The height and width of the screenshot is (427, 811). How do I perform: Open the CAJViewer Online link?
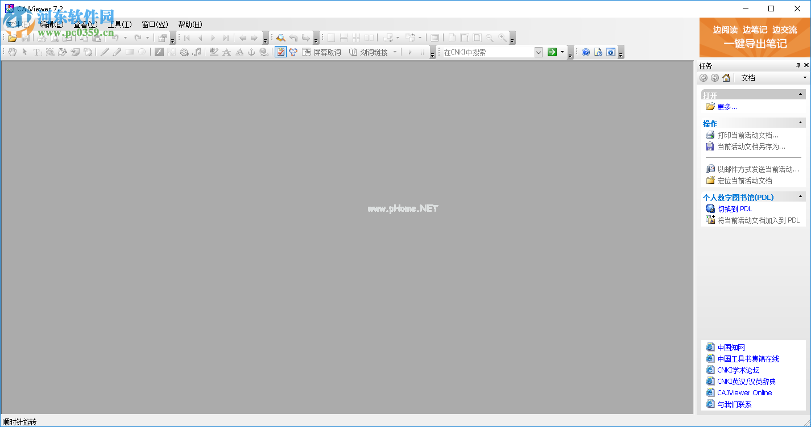[x=744, y=393]
